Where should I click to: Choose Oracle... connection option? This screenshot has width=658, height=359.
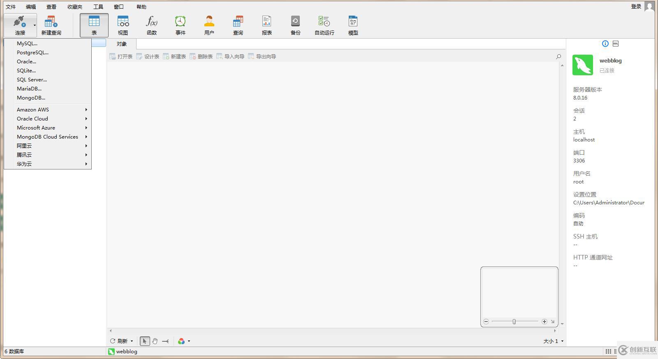[x=48, y=61]
